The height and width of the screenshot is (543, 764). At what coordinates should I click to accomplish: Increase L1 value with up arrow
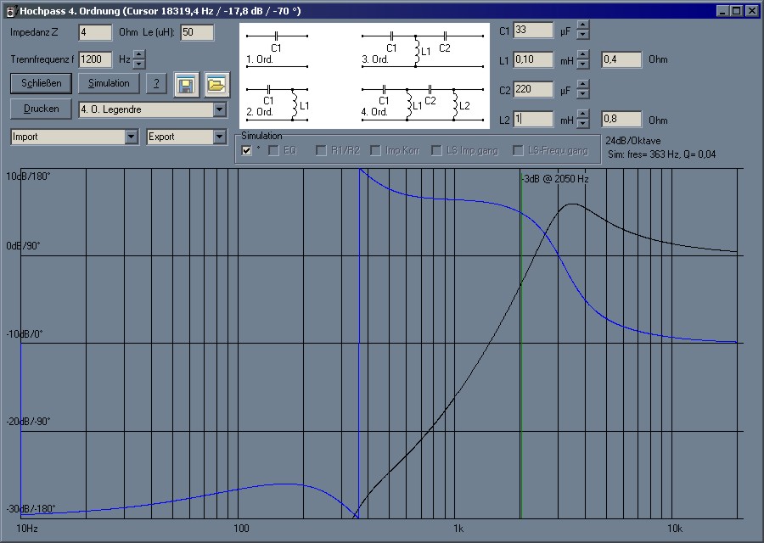[582, 54]
